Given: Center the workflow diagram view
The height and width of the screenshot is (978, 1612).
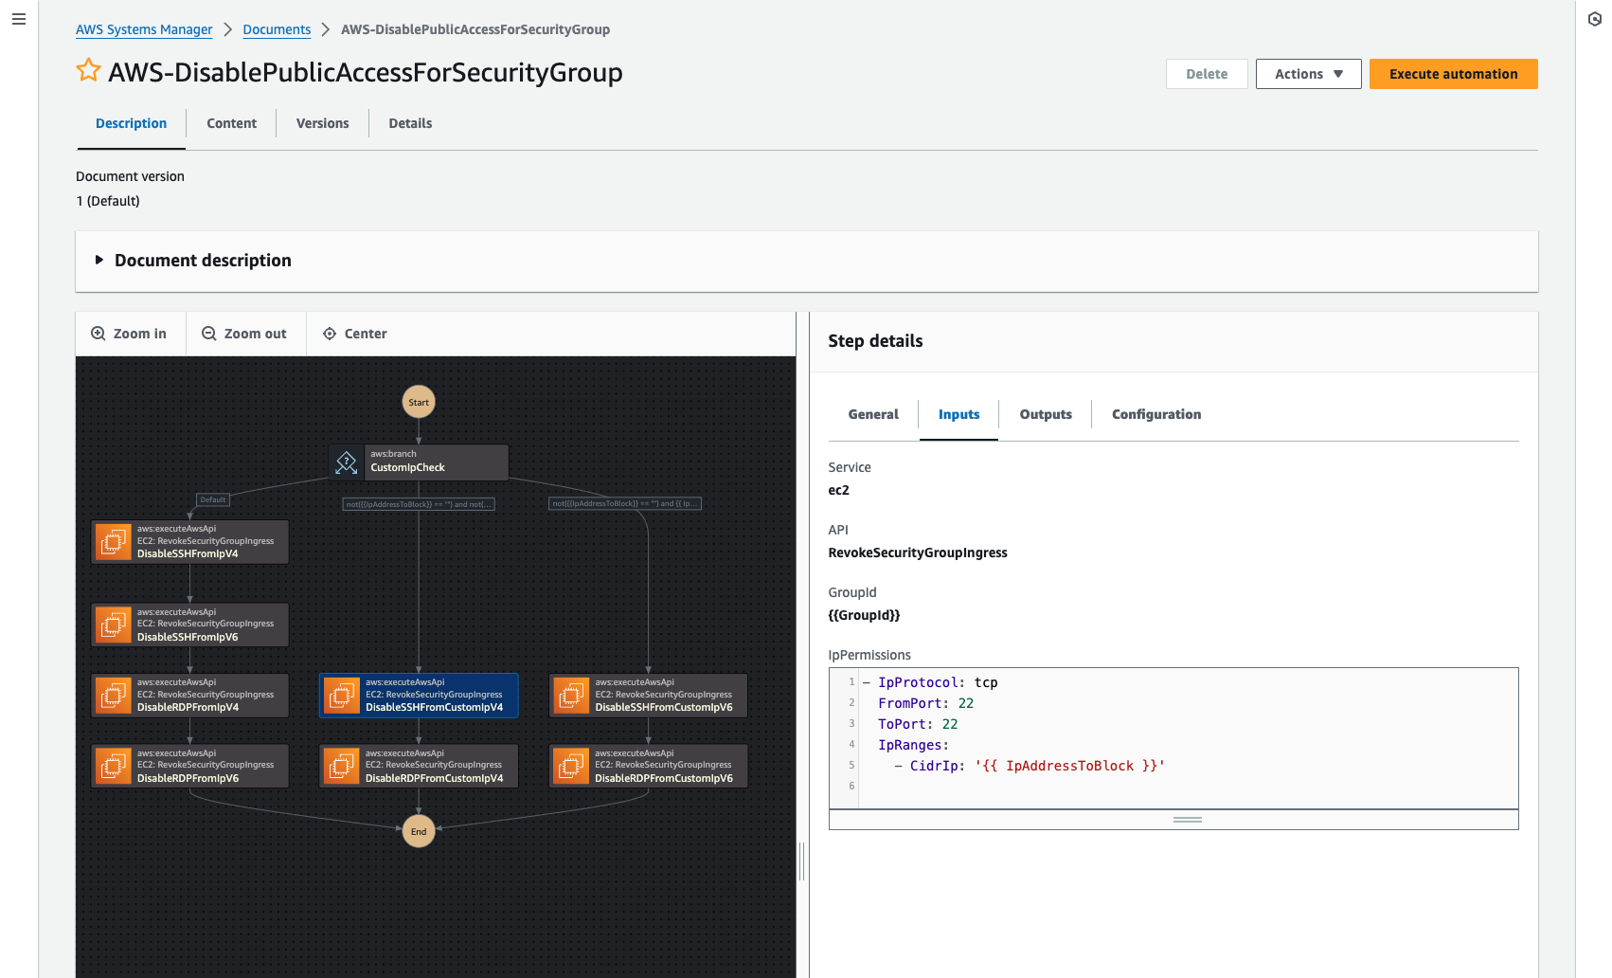Looking at the screenshot, I should 355,334.
